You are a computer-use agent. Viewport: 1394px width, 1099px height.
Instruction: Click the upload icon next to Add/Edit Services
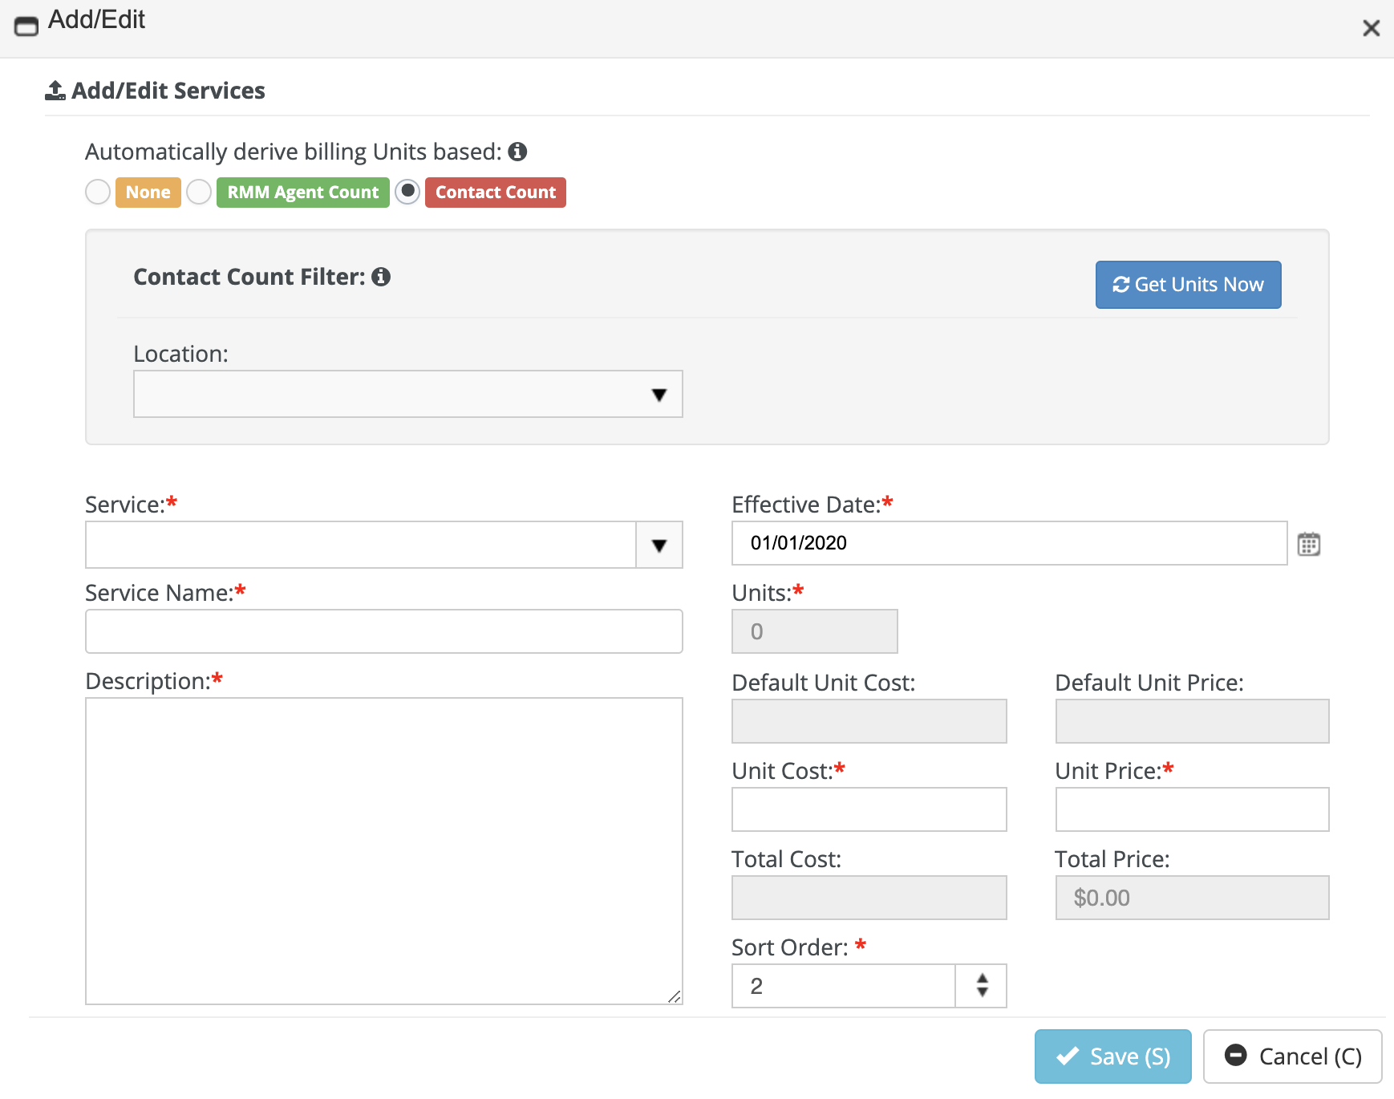point(55,91)
